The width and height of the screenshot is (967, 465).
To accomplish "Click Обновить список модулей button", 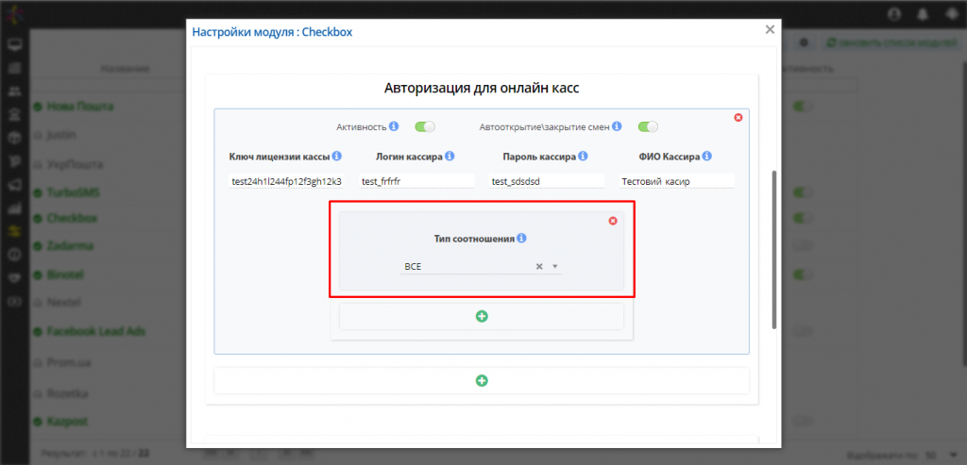I will tap(891, 43).
